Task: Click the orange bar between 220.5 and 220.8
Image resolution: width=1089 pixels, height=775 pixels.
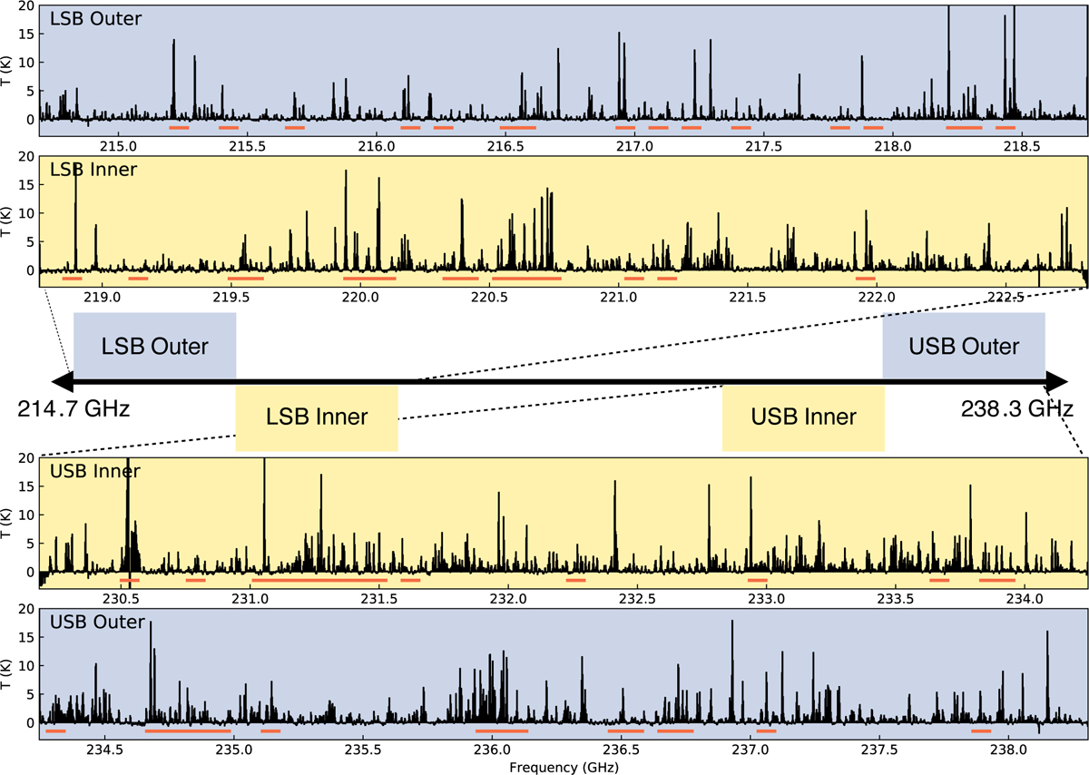Action: pyautogui.click(x=526, y=279)
